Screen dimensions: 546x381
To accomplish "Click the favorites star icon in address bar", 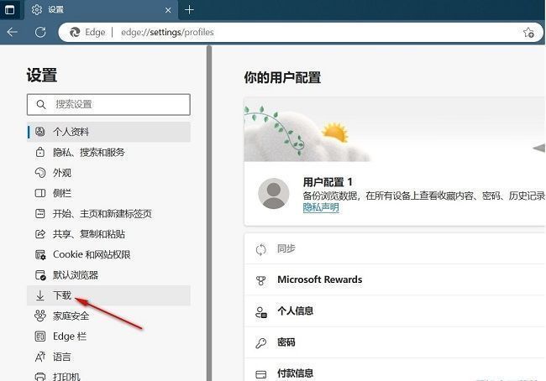I will click(528, 33).
